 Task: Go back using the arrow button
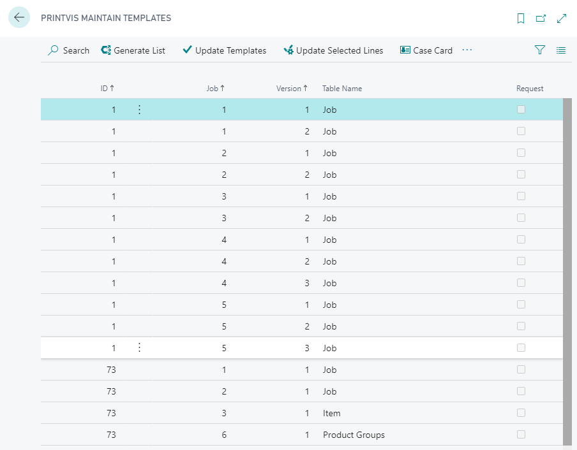[19, 17]
